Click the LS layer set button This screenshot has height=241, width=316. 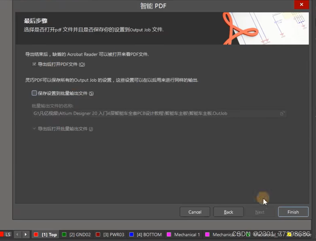(x=8, y=234)
